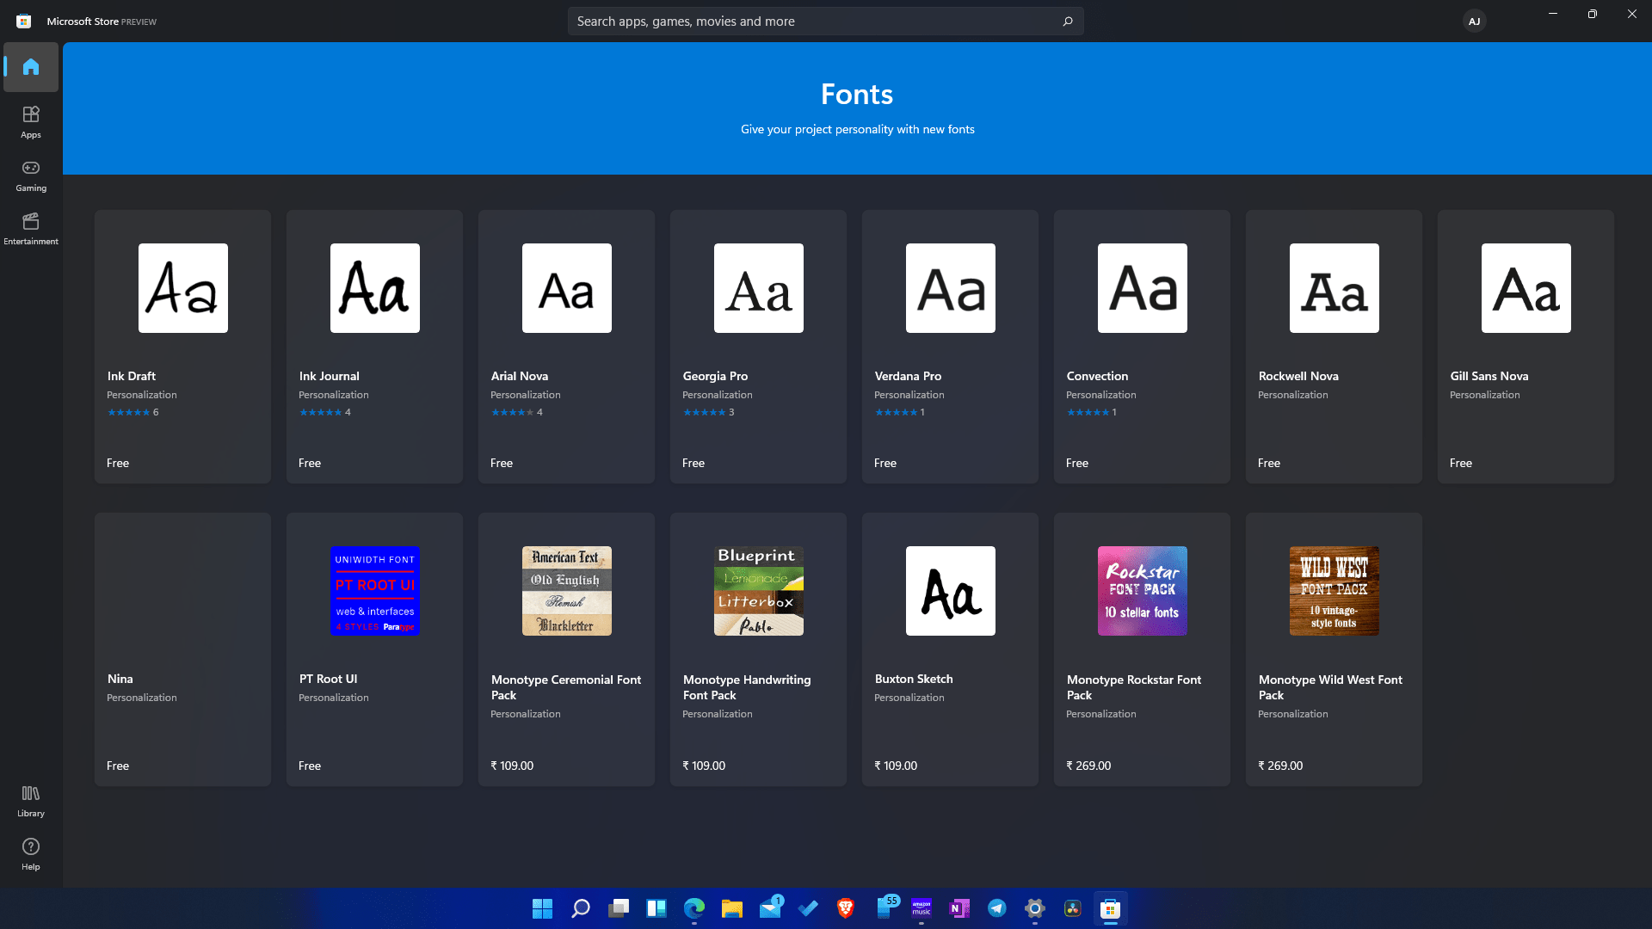Open the Apps section in sidebar

[31, 120]
